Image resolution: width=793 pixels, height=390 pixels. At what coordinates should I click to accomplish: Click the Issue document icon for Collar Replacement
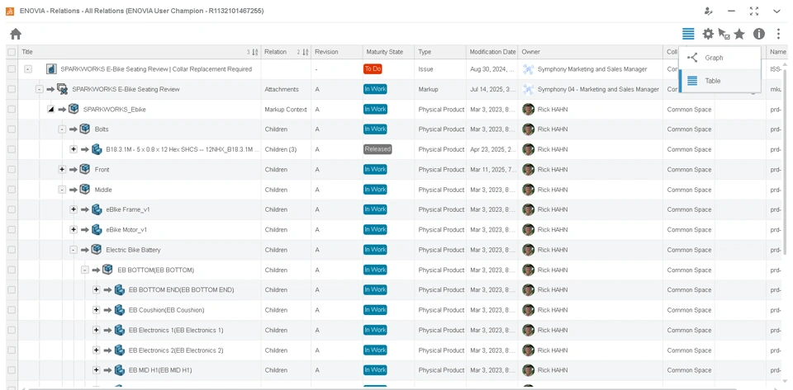tap(50, 69)
